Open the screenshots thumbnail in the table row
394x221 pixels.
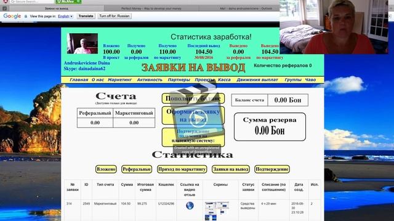(x=217, y=211)
